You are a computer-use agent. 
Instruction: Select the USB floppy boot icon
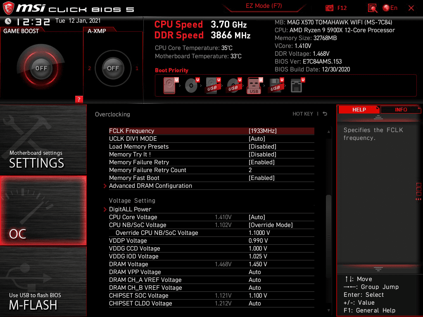tap(276, 85)
